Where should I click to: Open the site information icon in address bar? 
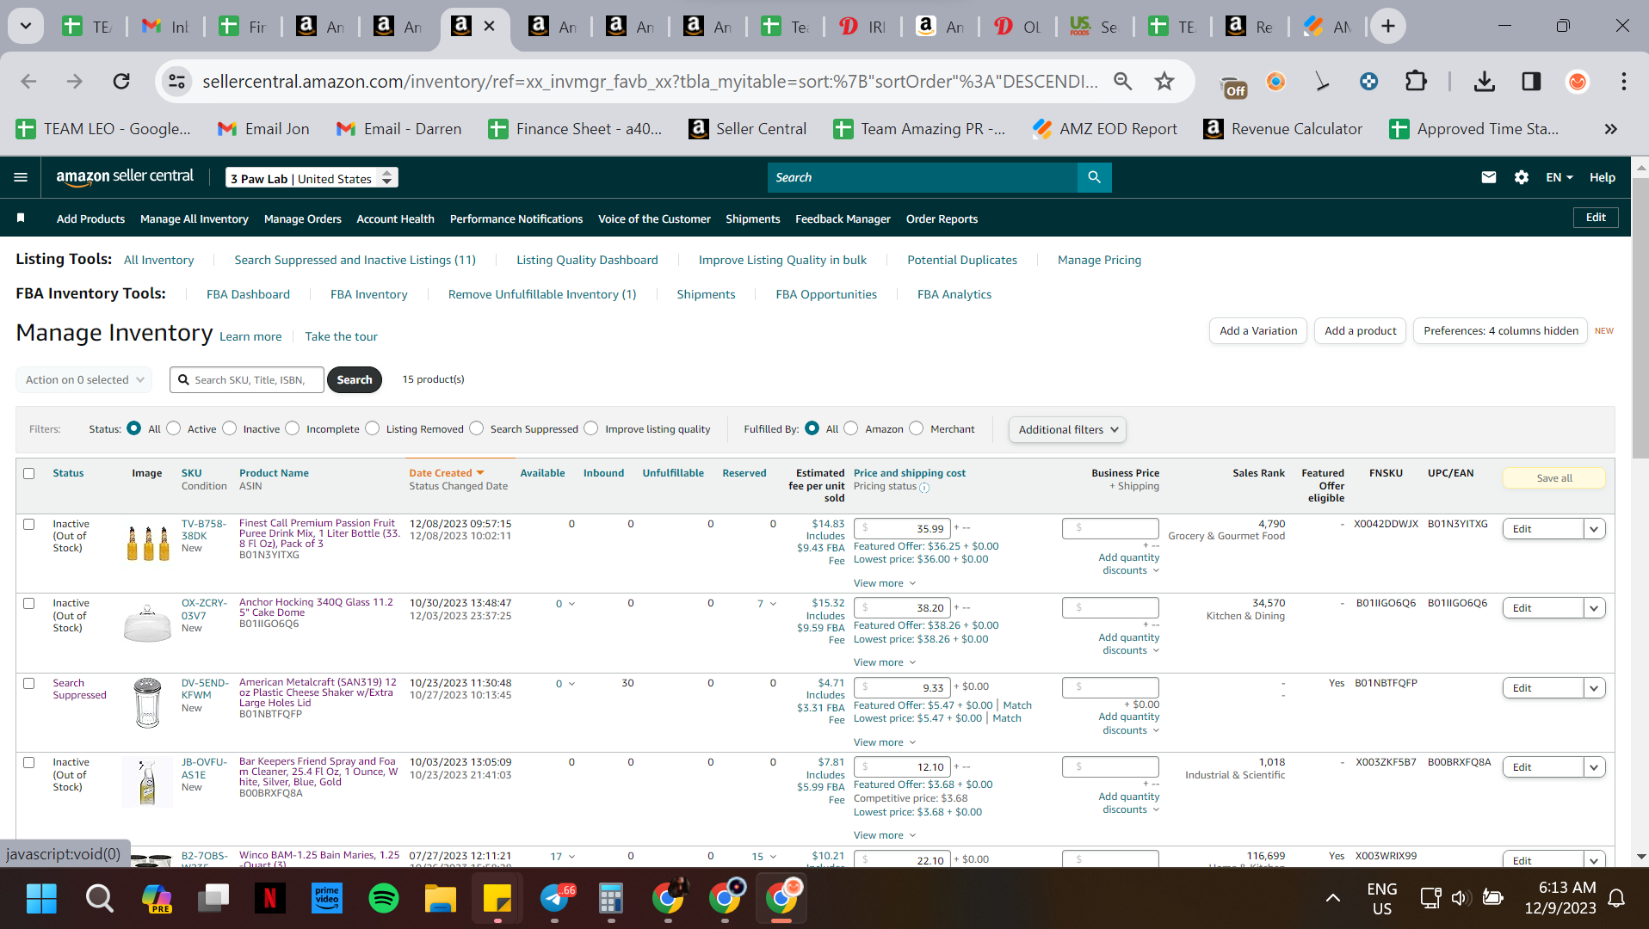(x=176, y=81)
